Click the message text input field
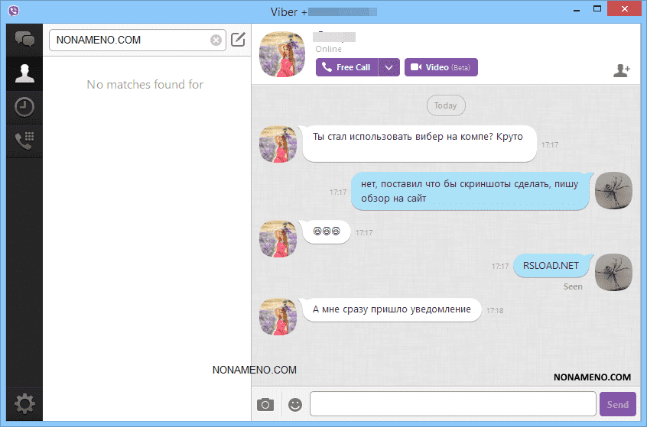This screenshot has height=427, width=647. pos(452,404)
